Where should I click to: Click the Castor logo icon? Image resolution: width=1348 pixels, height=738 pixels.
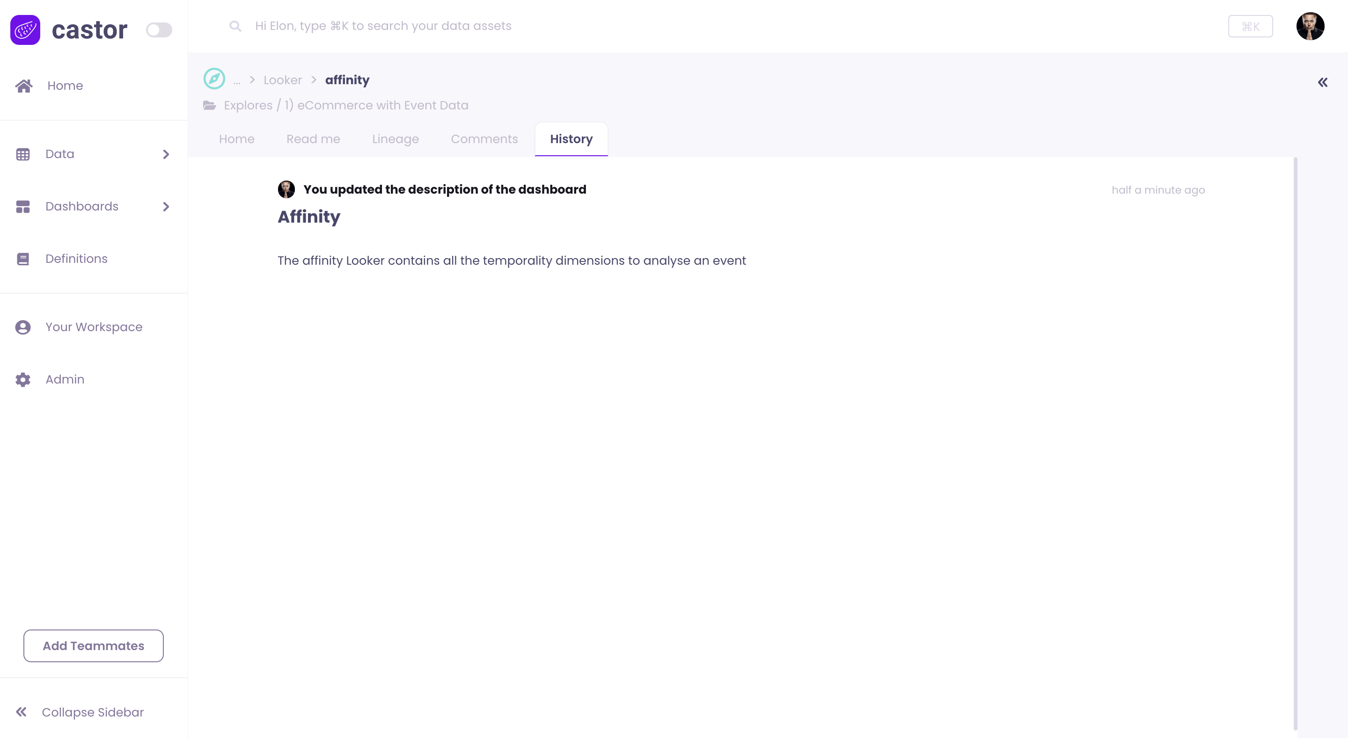(x=25, y=30)
